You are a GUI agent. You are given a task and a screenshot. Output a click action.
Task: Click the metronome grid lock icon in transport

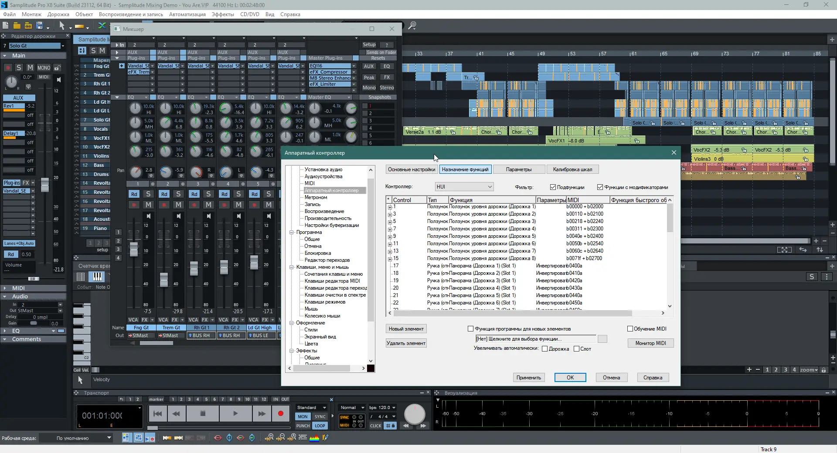(x=390, y=426)
